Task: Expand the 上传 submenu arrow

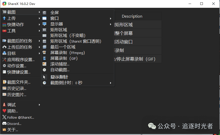Action: tap(39, 18)
